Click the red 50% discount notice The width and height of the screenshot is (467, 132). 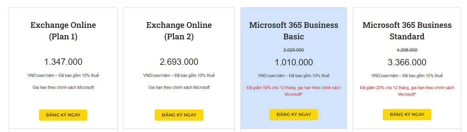[294, 91]
